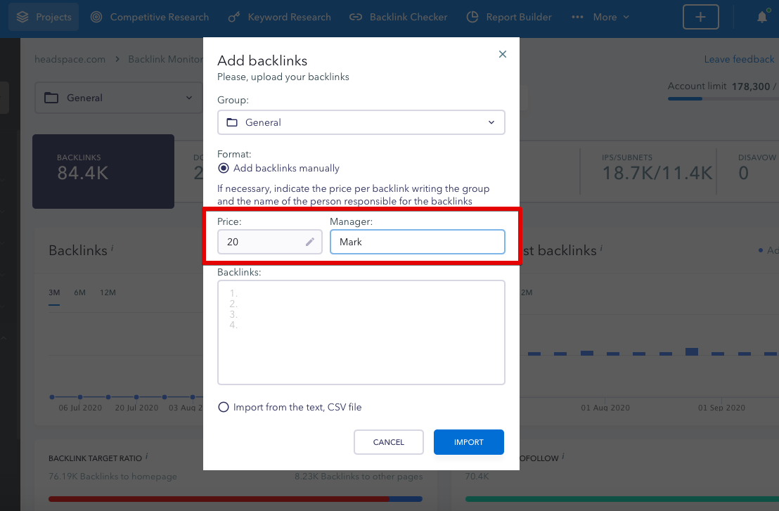Open the Group dropdown in dialog
Viewport: 779px width, 511px height.
click(x=361, y=122)
